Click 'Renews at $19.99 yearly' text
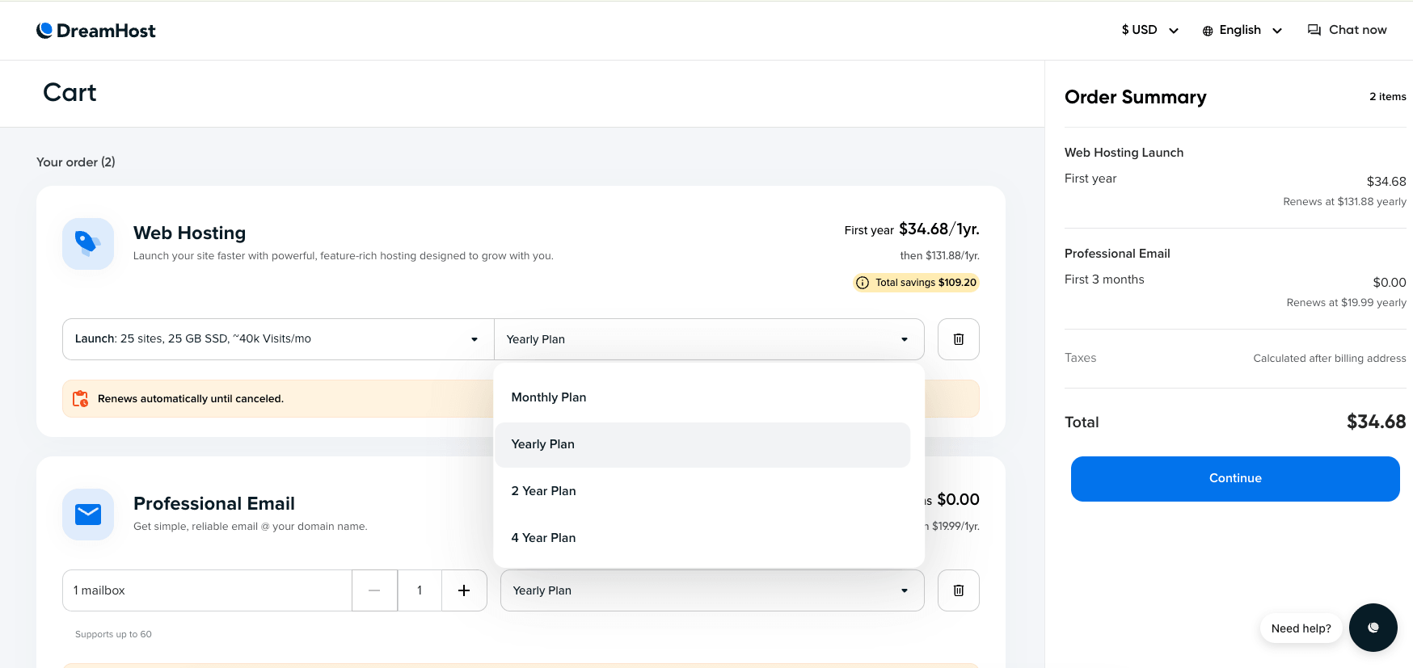 coord(1346,303)
